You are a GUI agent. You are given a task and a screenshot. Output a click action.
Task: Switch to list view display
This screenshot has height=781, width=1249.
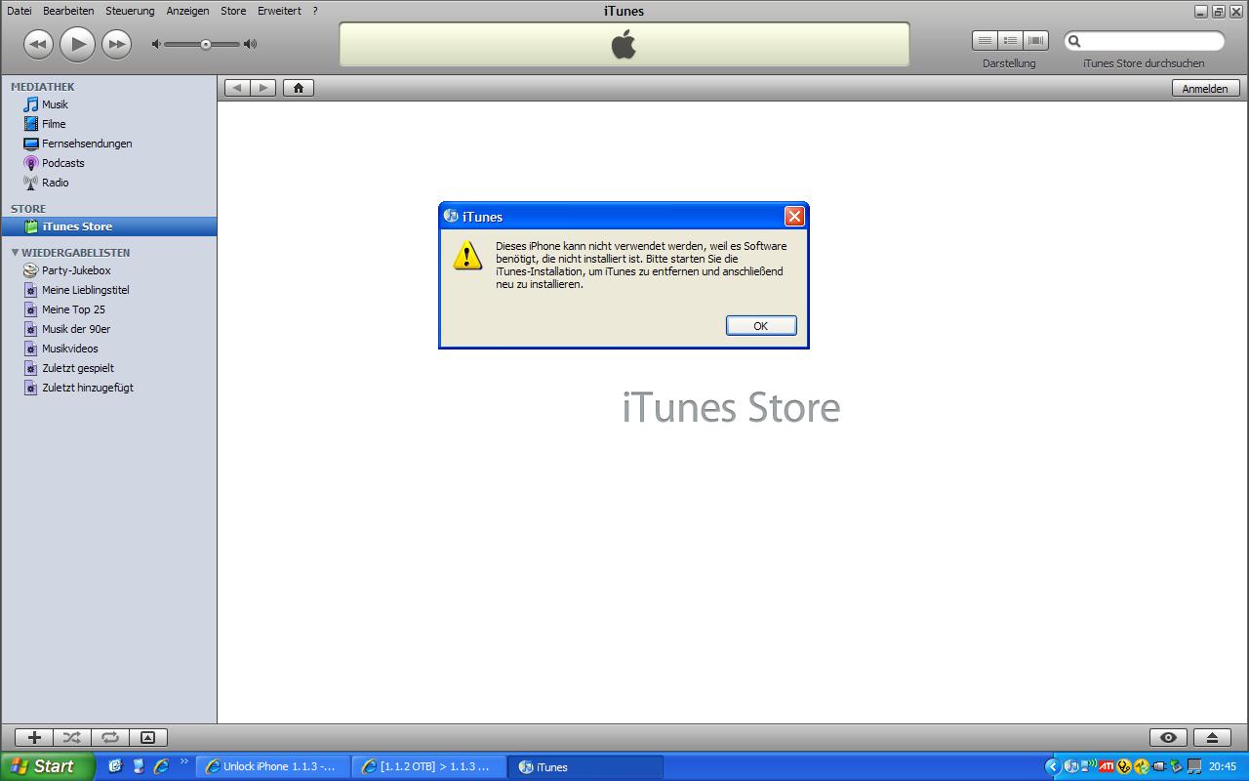coord(985,40)
